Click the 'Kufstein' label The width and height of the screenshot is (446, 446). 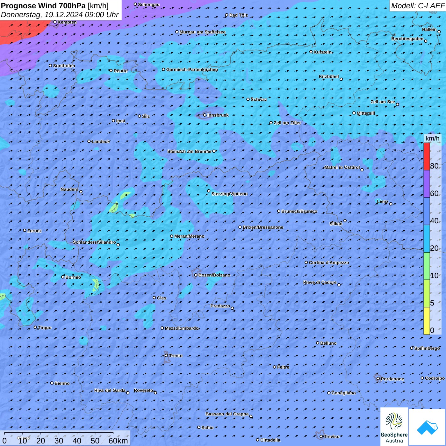pos(323,52)
